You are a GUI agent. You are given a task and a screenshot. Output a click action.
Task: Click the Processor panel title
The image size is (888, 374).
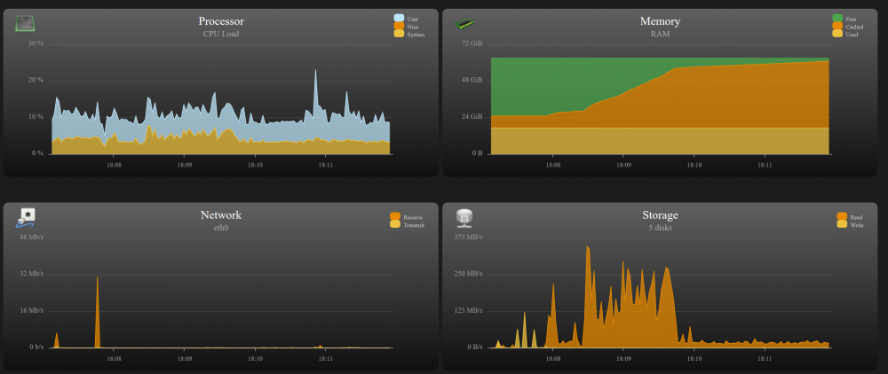[x=221, y=21]
